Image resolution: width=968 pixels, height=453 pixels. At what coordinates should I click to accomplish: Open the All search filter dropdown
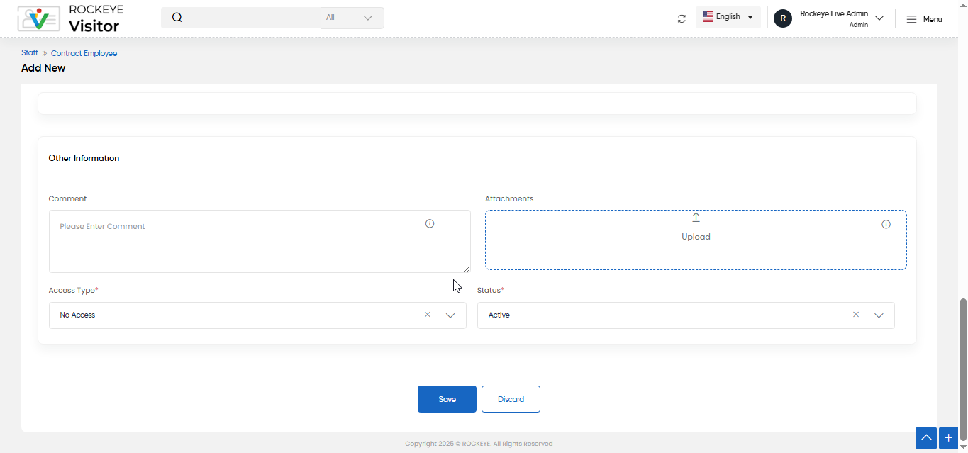tap(352, 18)
